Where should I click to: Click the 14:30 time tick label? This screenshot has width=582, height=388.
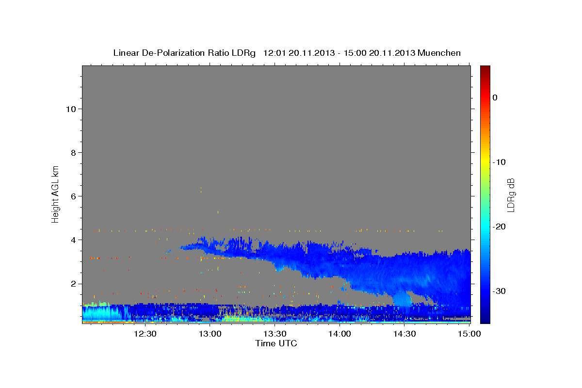[x=405, y=334]
